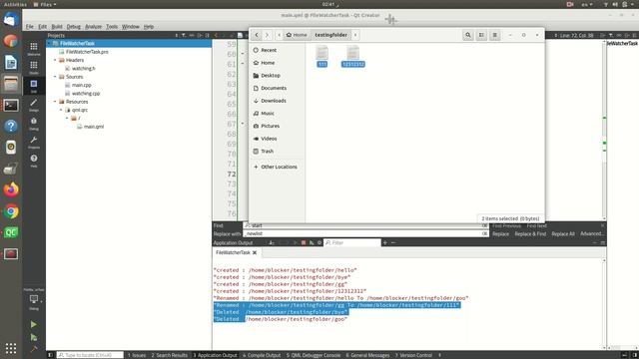Open Downloads in Files sidebar
Image resolution: width=639 pixels, height=359 pixels.
pyautogui.click(x=274, y=101)
